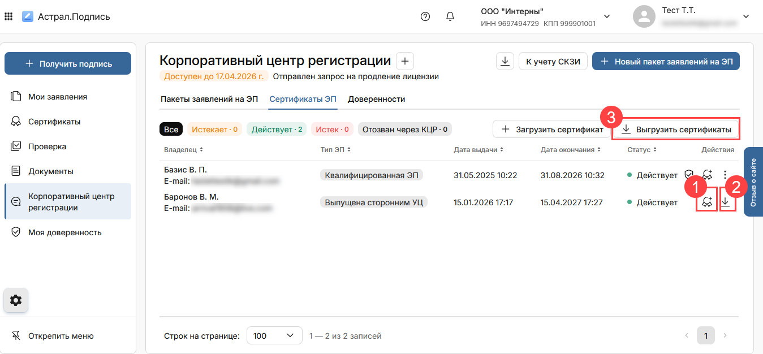Open Пакеты заявлений на ЭП tab
The height and width of the screenshot is (354, 763).
[x=209, y=99]
